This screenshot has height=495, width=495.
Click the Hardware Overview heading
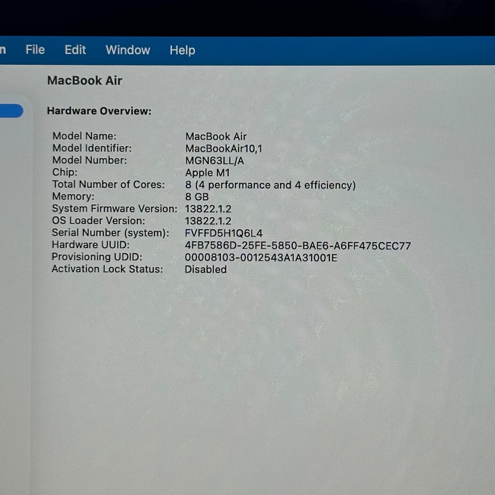click(99, 111)
